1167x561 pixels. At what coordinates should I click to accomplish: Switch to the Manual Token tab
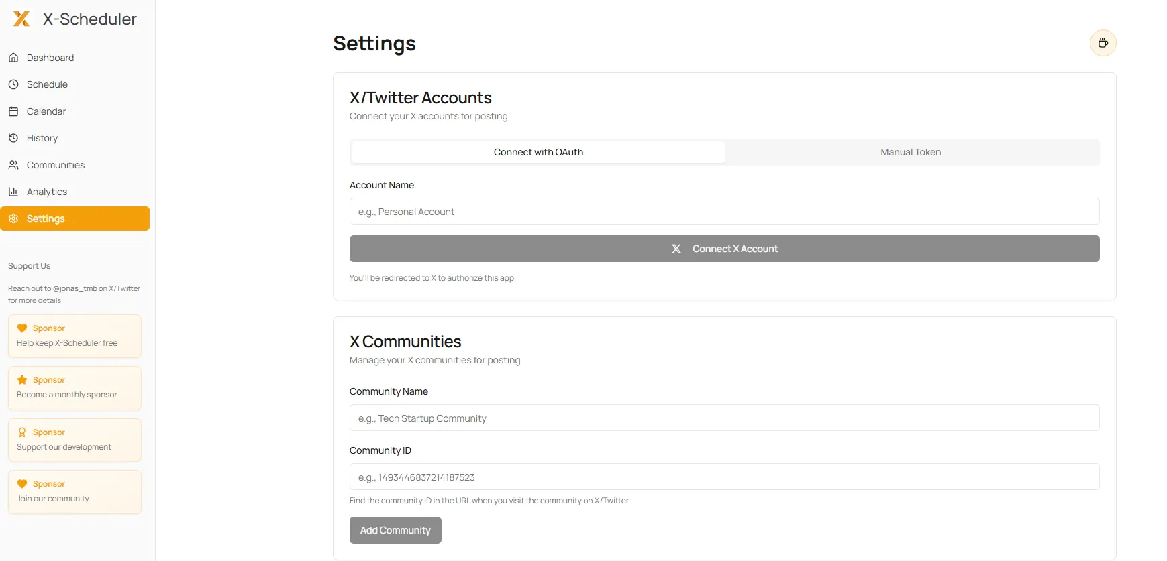911,152
